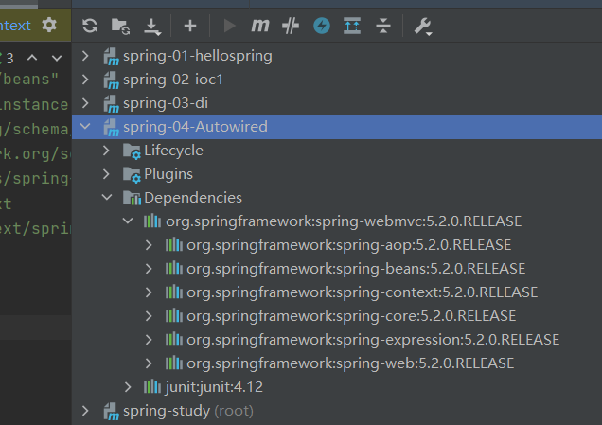Collapse spring-webmvc dependency node
Screen dimensions: 602x425
pyautogui.click(x=128, y=221)
